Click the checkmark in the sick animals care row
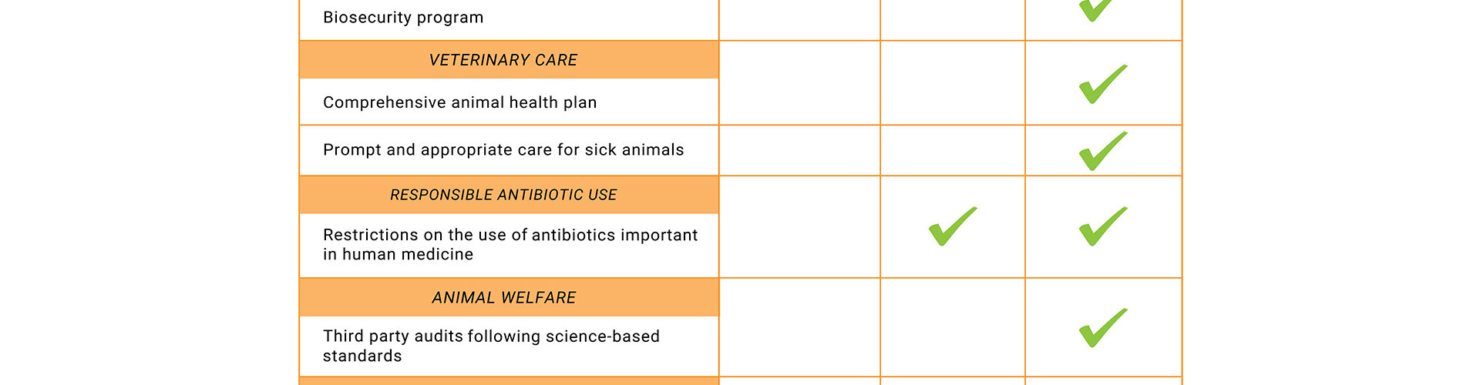This screenshot has height=385, width=1480. tap(1102, 151)
